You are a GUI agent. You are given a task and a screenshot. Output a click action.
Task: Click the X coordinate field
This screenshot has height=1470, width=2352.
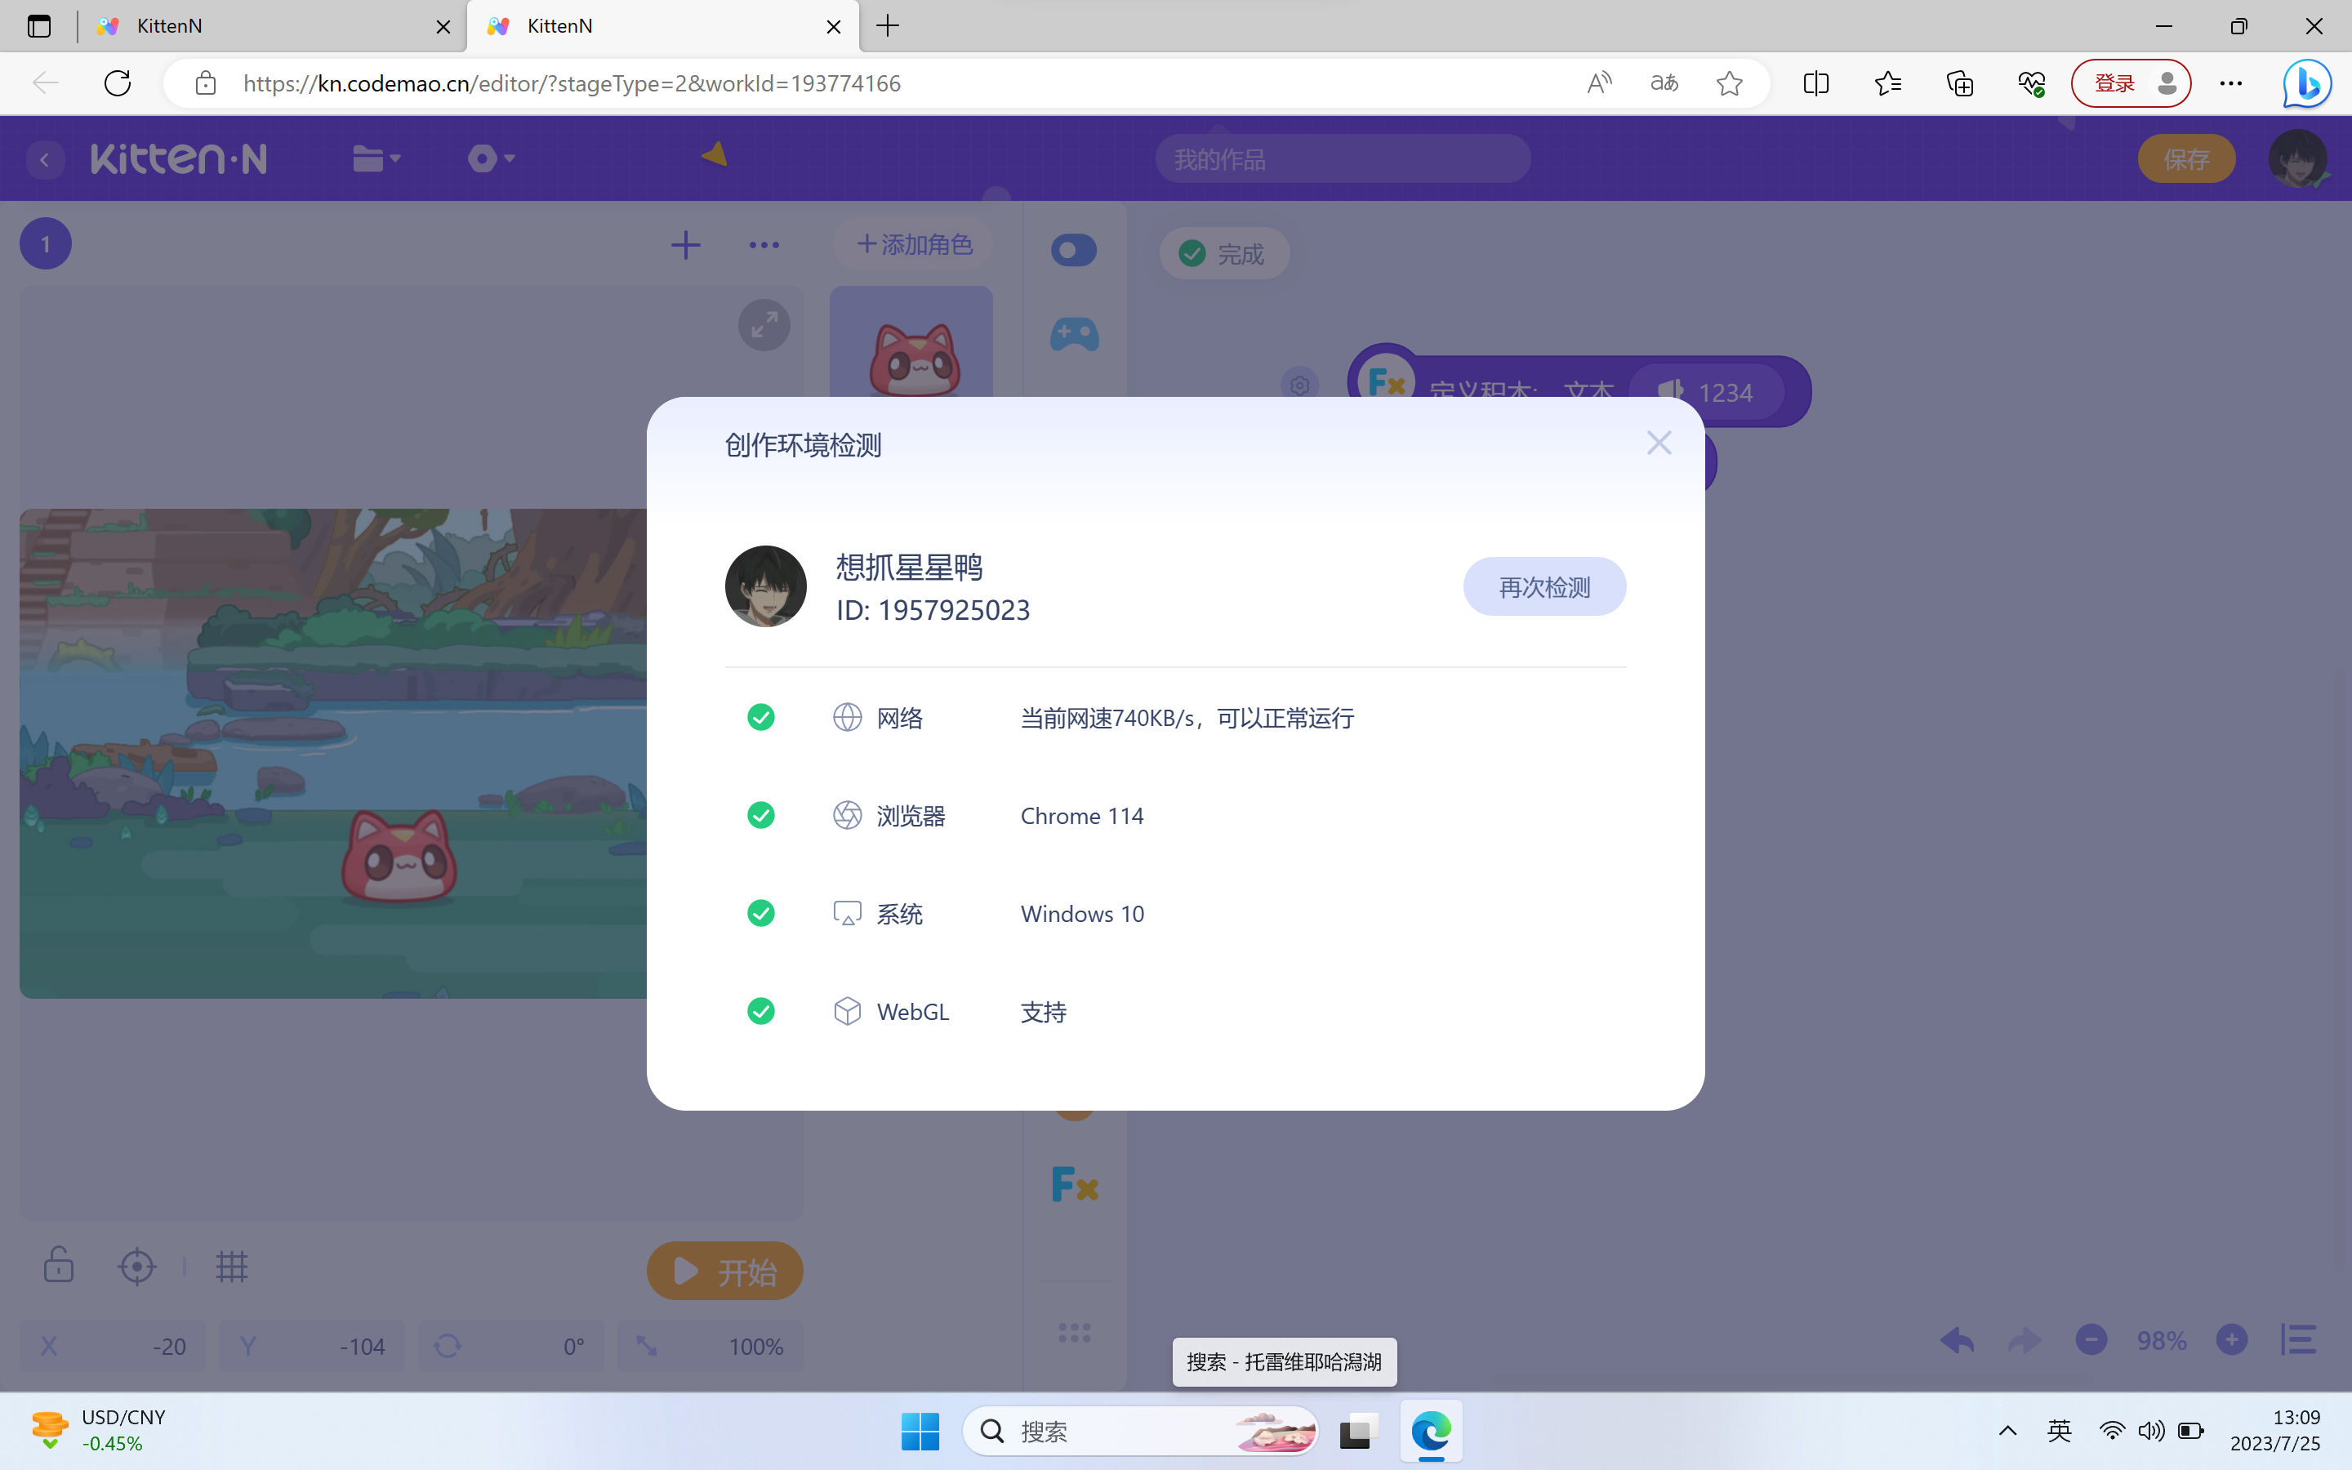click(x=113, y=1346)
